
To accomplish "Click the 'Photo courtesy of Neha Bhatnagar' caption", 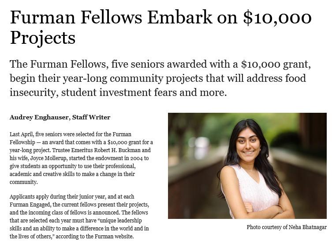I will (x=287, y=227).
